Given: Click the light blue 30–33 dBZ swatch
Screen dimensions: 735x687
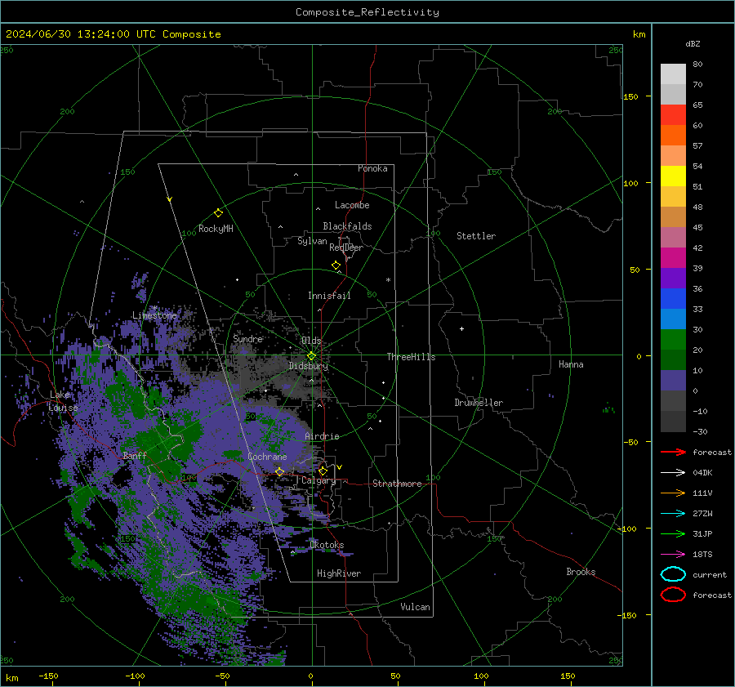Looking at the screenshot, I should coord(673,319).
